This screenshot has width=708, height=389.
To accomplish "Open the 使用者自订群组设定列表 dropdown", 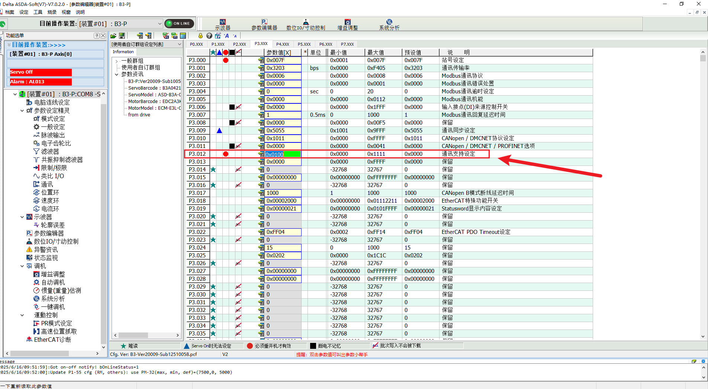I will [179, 44].
